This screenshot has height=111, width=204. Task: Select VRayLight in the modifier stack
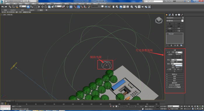click(171, 34)
